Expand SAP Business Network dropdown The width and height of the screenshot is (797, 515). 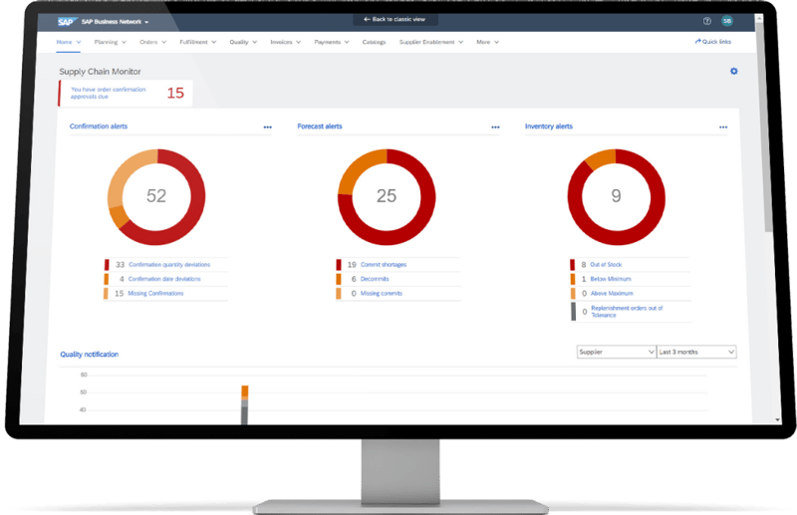115,22
